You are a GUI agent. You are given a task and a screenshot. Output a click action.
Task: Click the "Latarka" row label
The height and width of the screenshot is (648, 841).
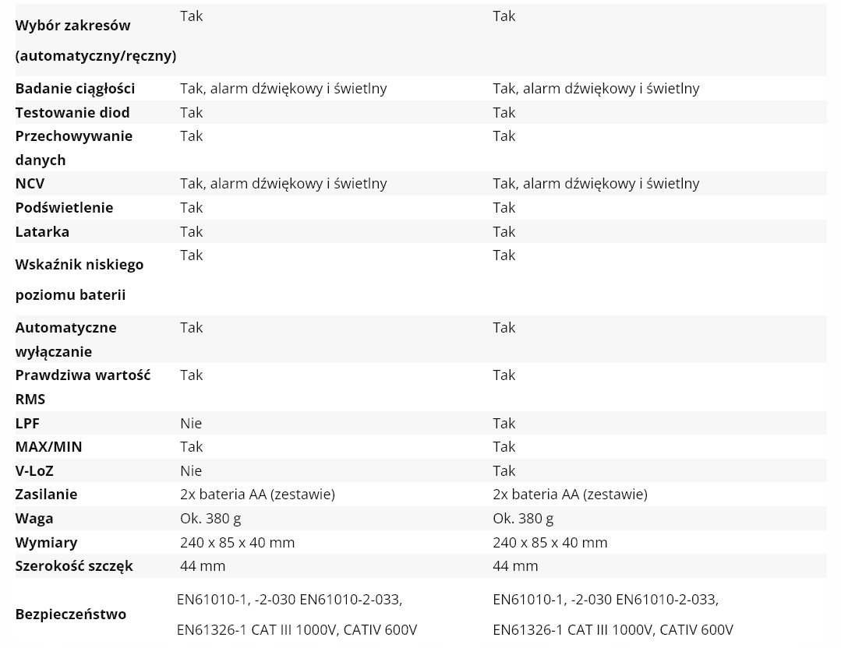click(x=42, y=231)
